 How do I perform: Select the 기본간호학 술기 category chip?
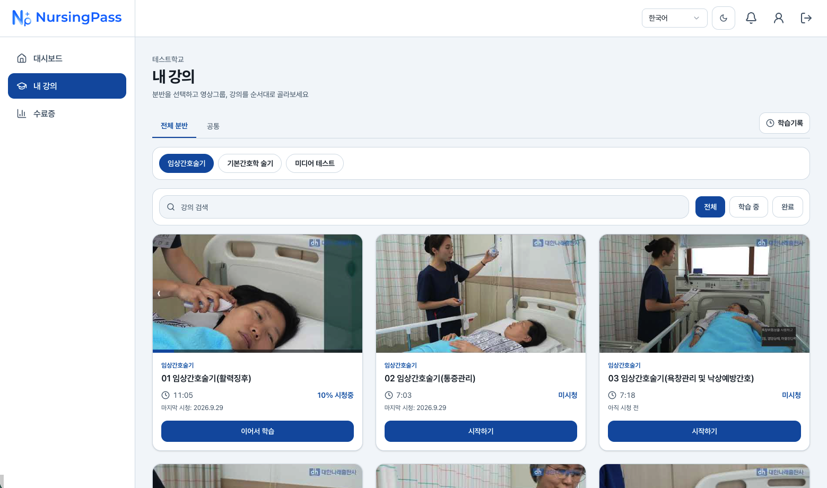point(250,163)
